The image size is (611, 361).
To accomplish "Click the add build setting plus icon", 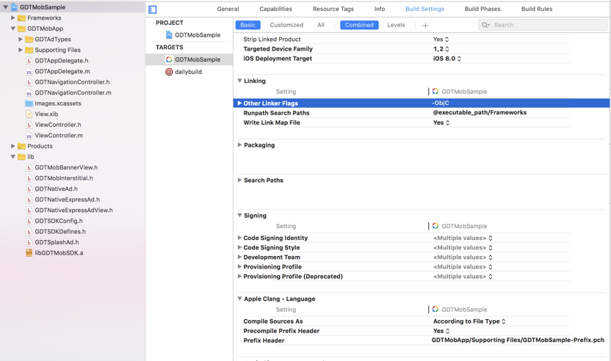I will tap(425, 26).
